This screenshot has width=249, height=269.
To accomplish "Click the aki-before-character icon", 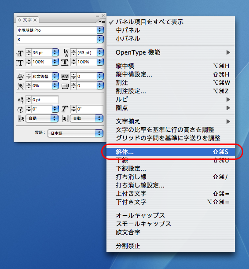I will pos(22,118).
